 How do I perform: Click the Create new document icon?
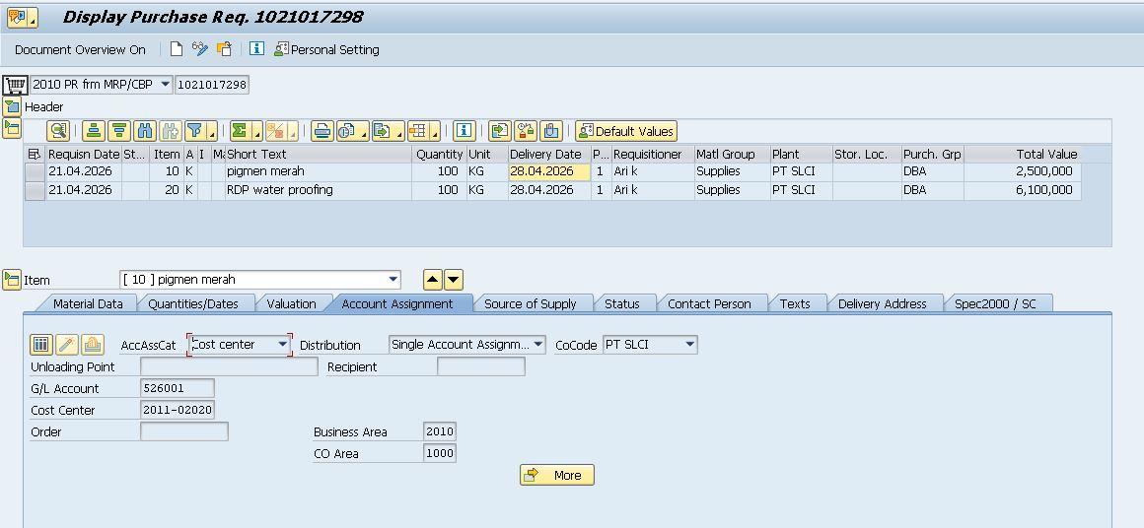[x=177, y=49]
